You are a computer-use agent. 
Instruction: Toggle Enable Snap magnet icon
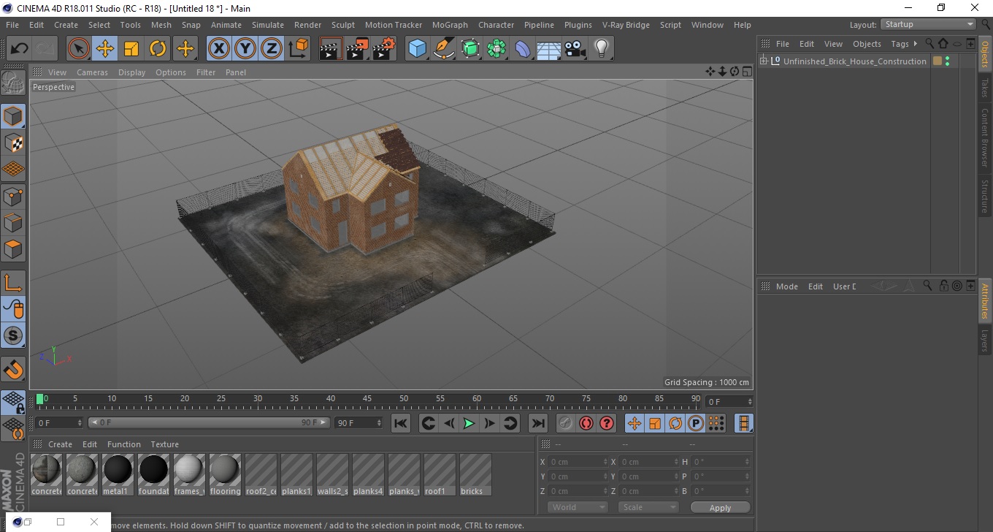13,368
